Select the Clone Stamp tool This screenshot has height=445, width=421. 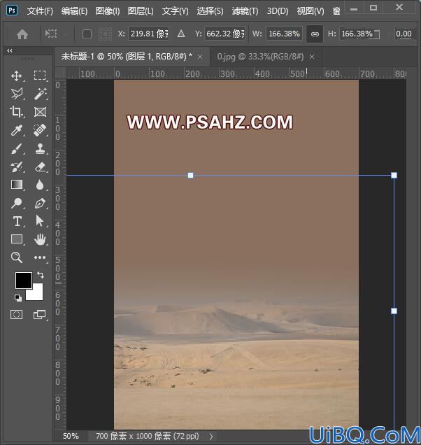40,148
